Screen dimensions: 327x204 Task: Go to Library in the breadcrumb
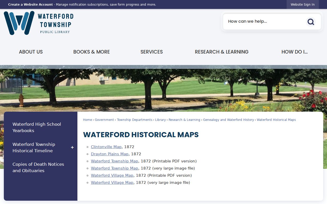pos(160,120)
